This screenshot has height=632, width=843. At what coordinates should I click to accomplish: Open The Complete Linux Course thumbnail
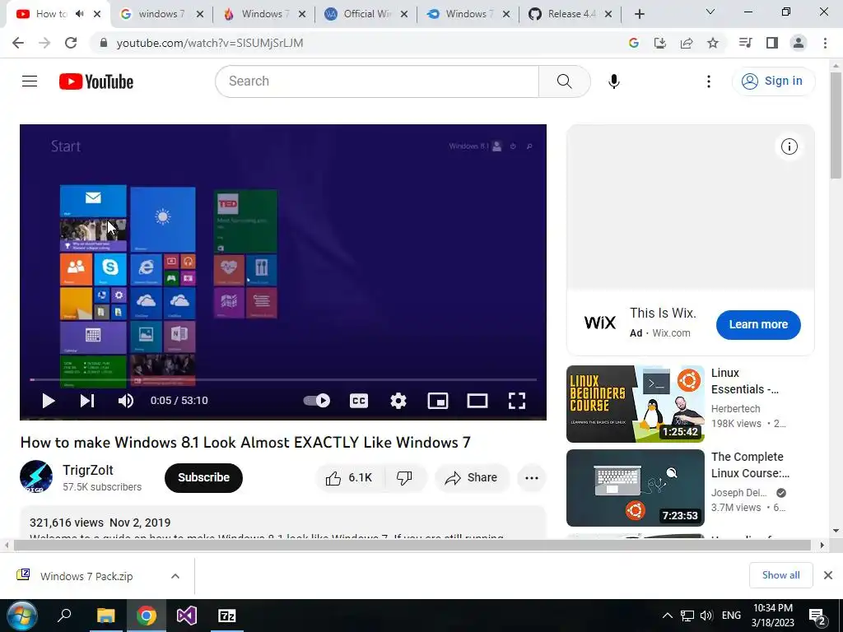pos(635,488)
